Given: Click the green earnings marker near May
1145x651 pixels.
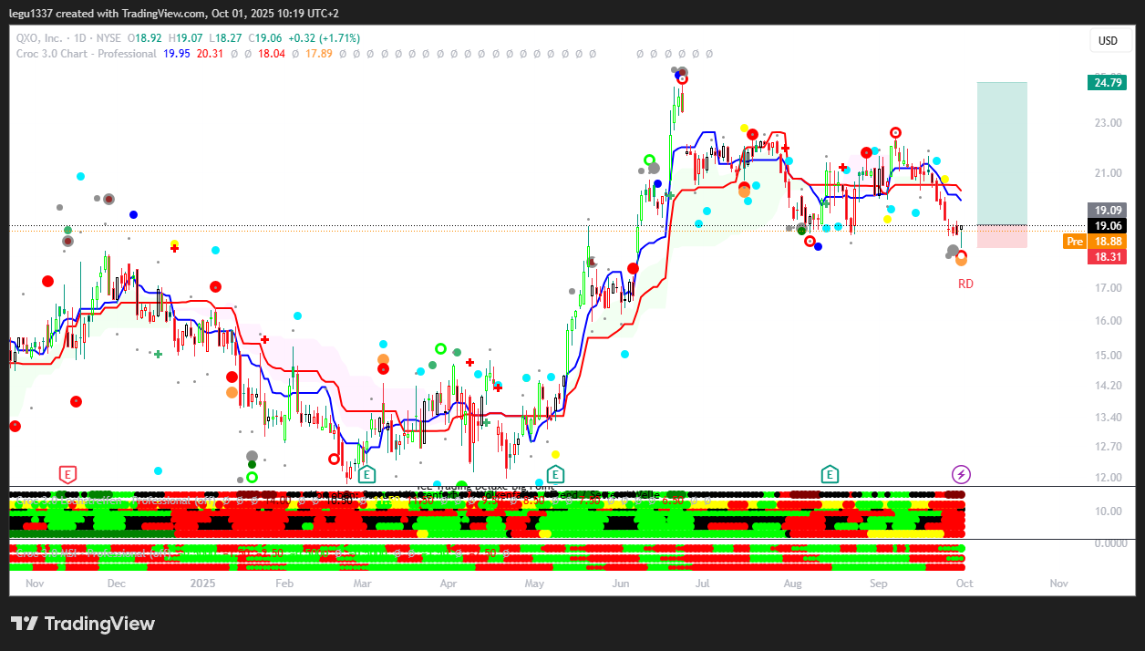Looking at the screenshot, I should tap(555, 474).
